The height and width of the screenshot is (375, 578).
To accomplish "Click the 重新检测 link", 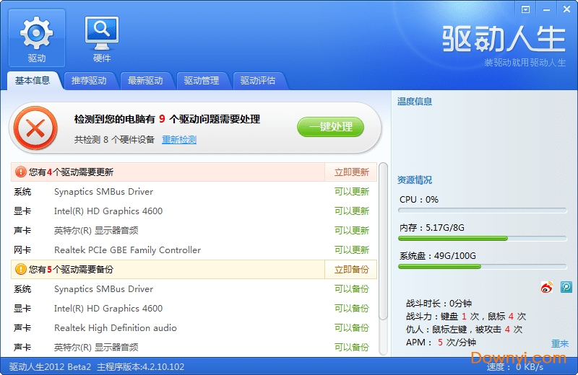I will (179, 140).
